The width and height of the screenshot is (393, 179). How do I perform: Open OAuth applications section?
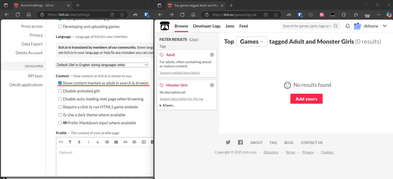click(26, 85)
